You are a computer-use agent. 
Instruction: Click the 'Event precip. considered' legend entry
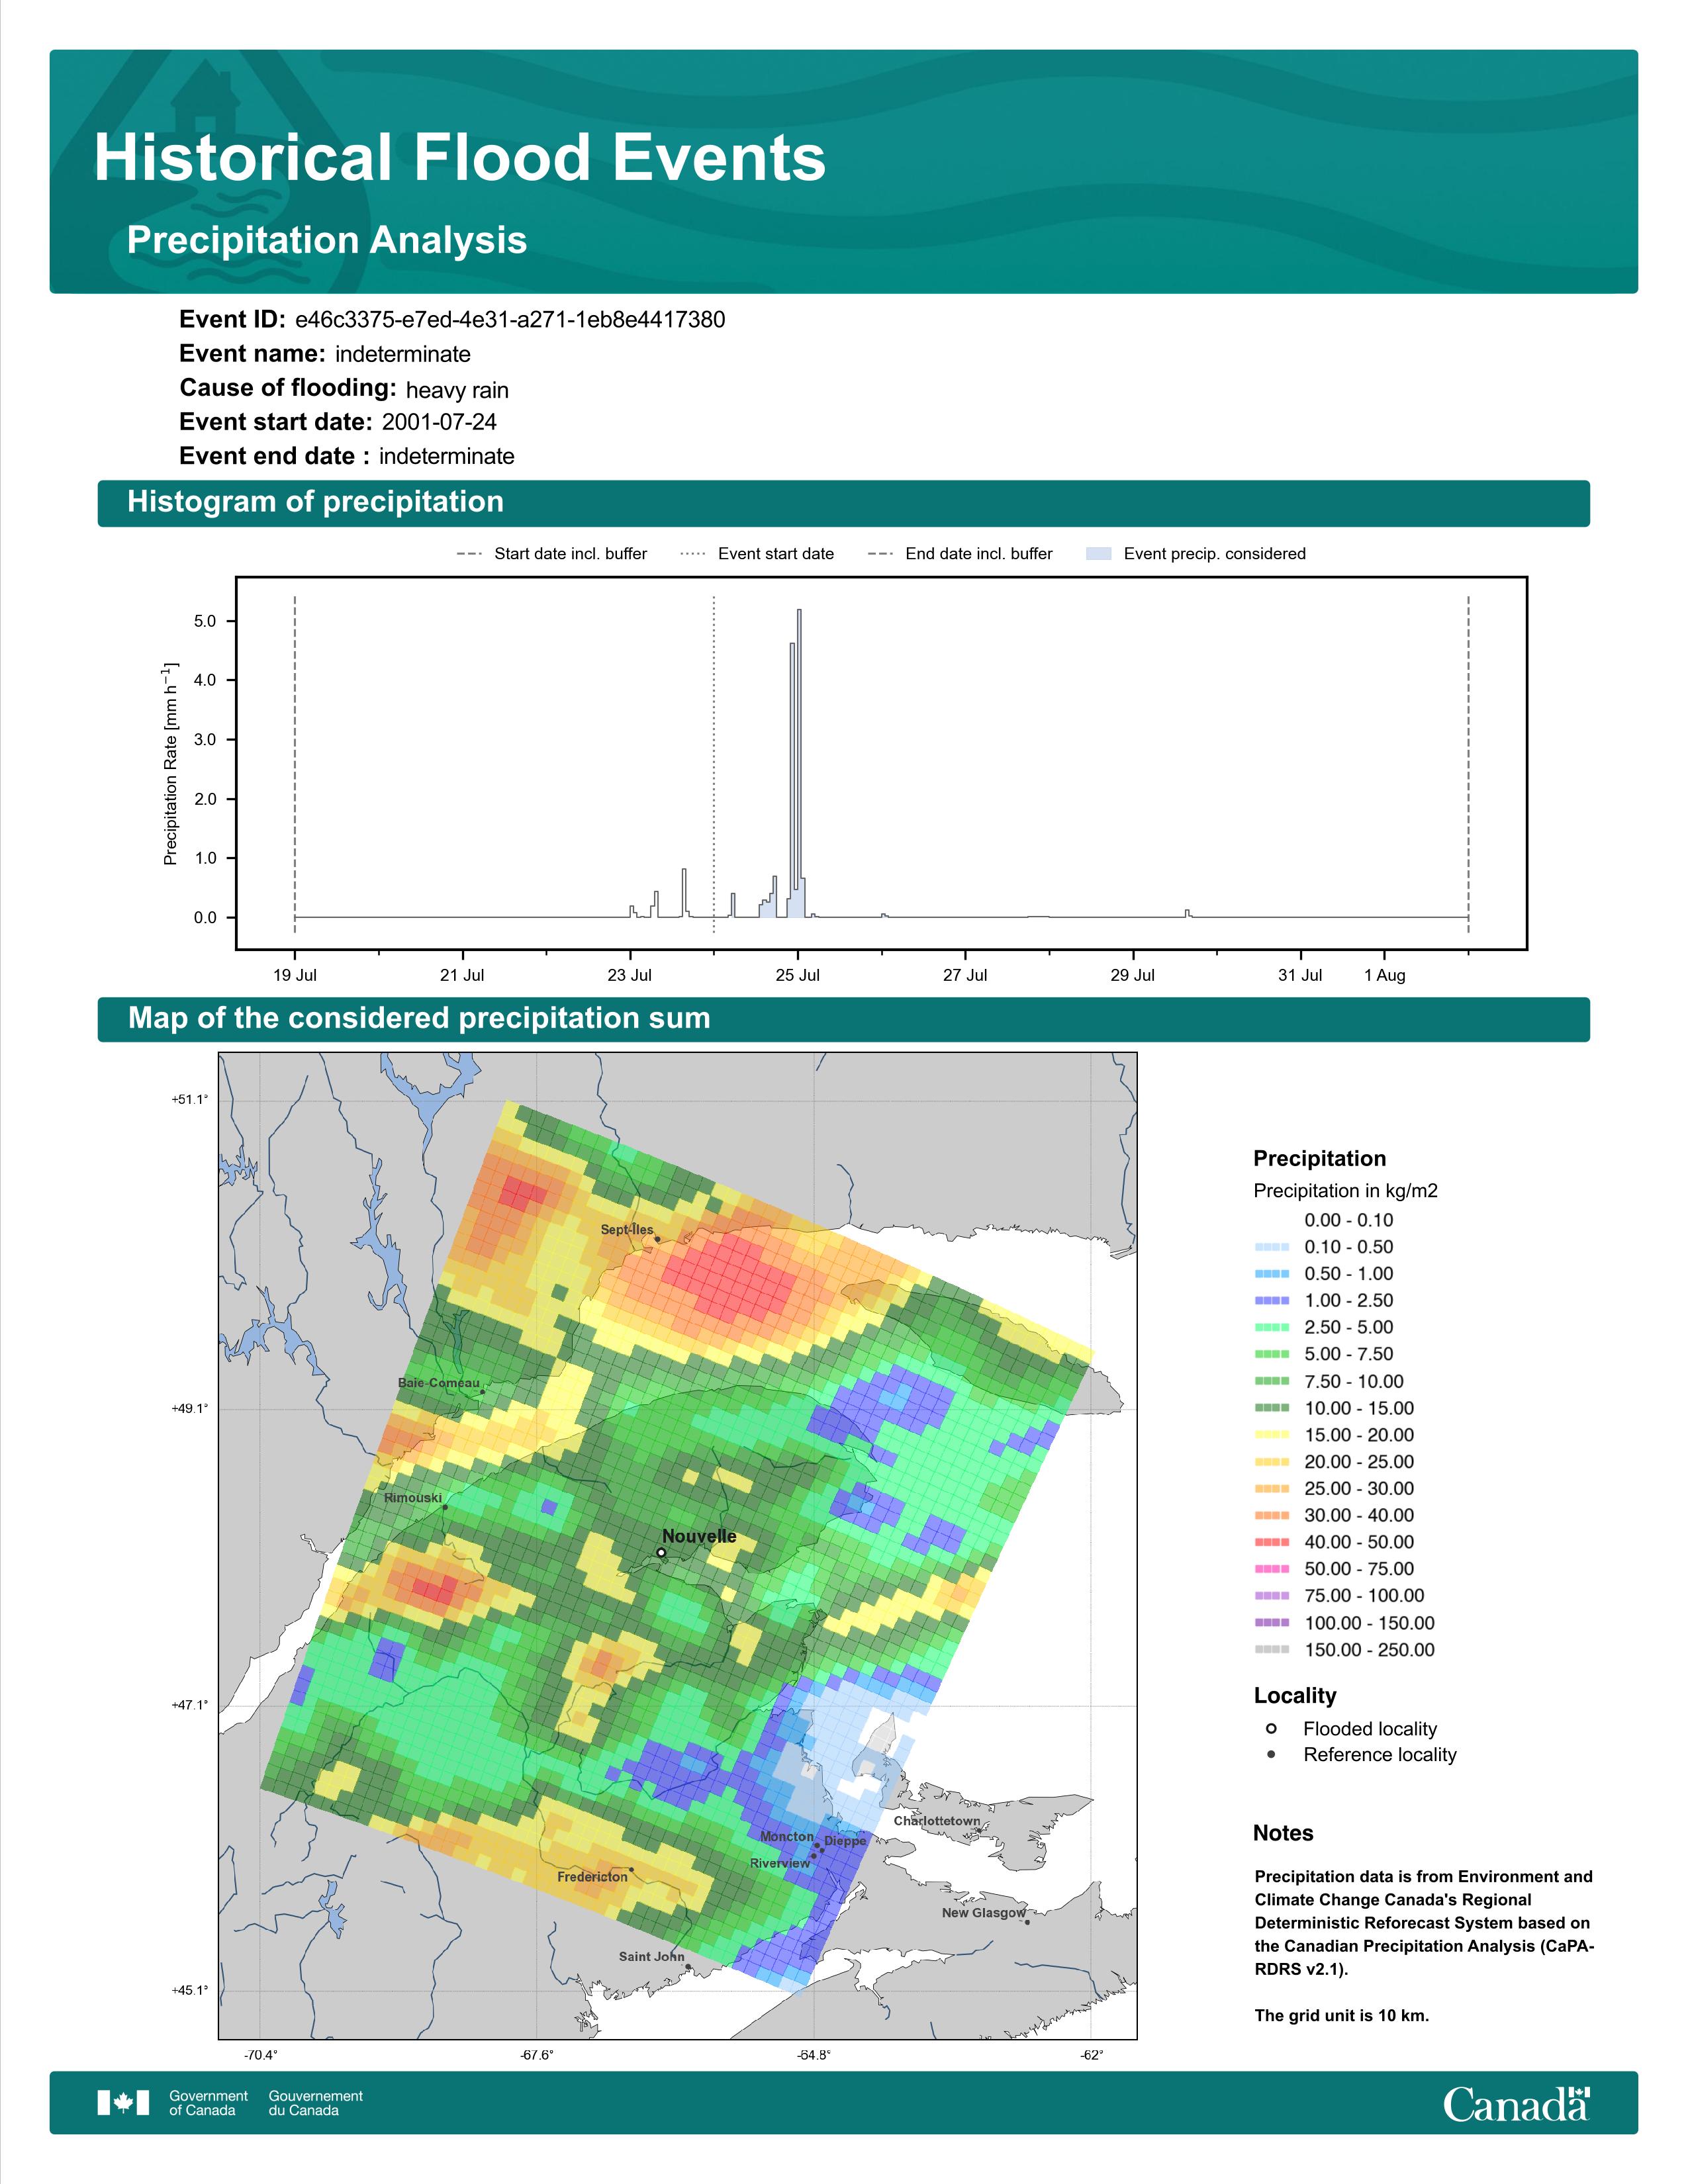[1196, 554]
